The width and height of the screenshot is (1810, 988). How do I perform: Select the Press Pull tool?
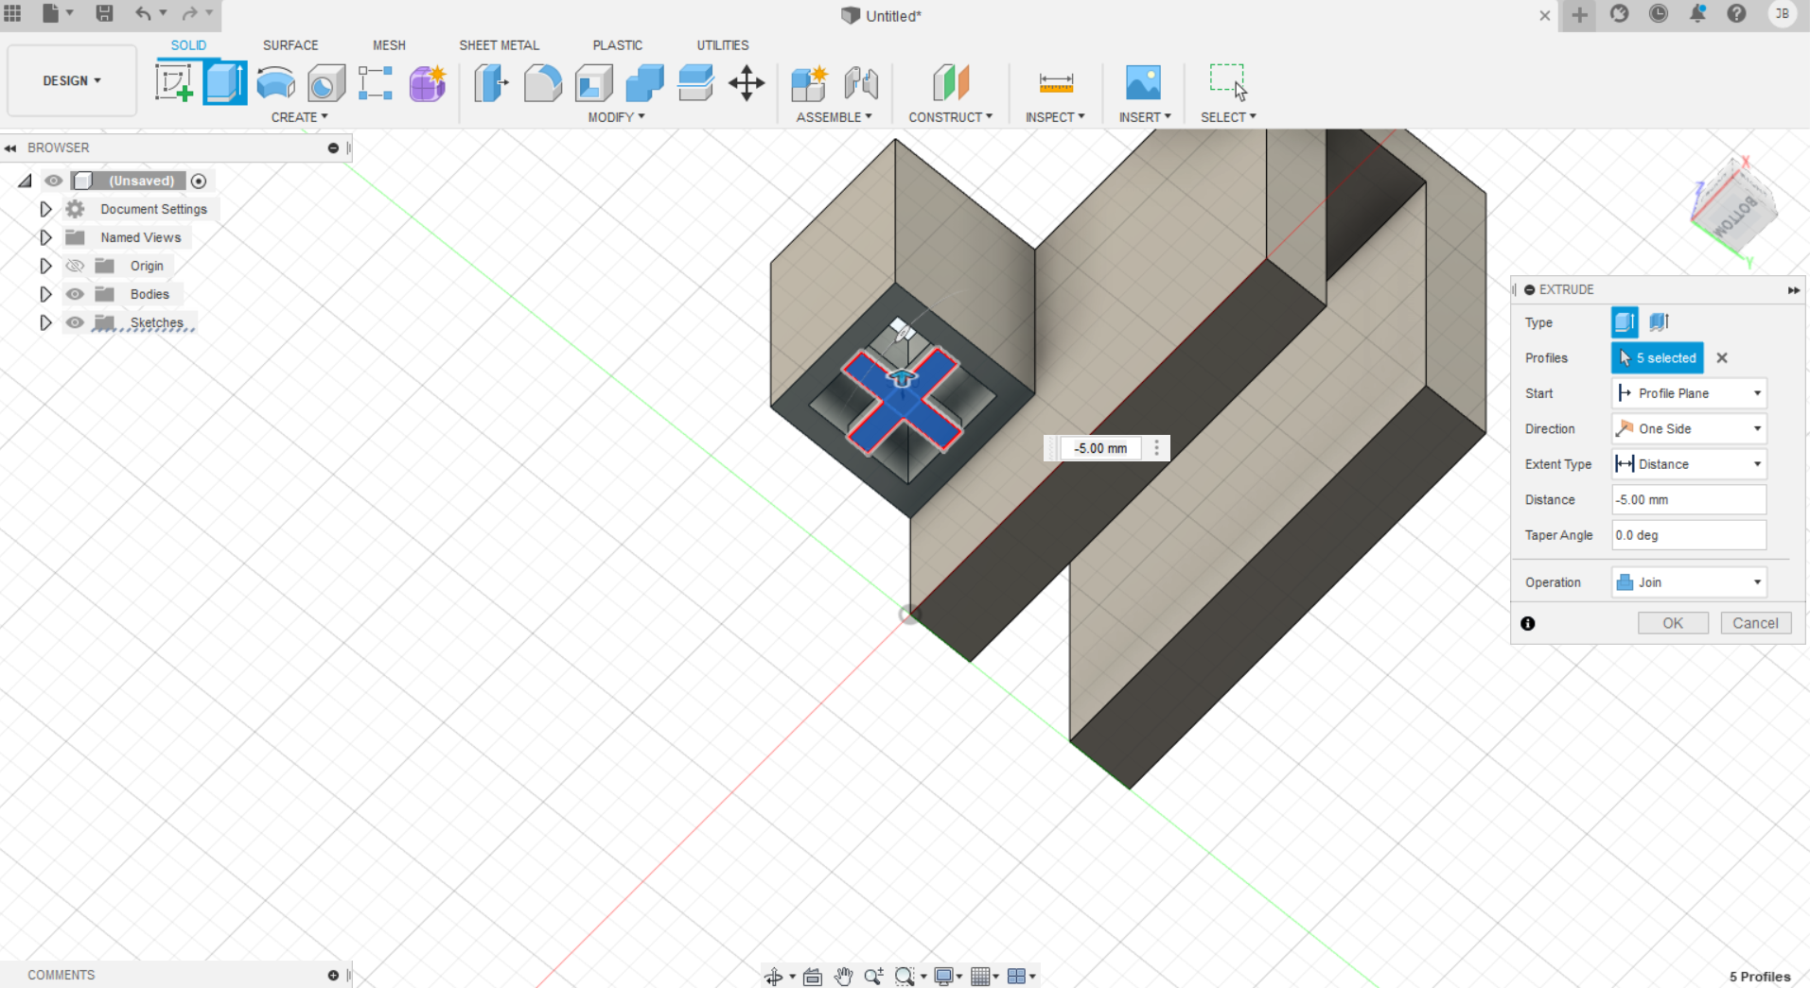[x=492, y=83]
